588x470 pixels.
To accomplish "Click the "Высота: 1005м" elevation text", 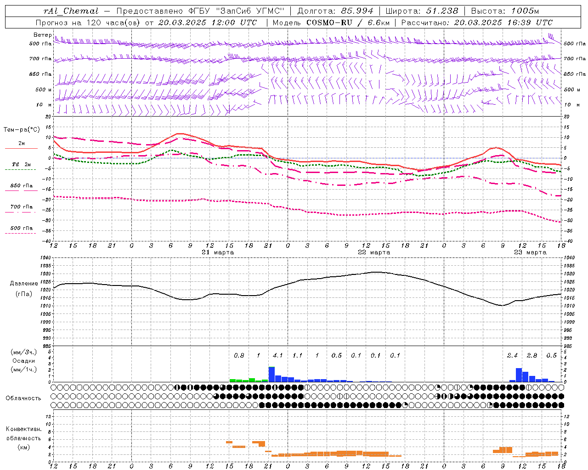I will 505,11.
